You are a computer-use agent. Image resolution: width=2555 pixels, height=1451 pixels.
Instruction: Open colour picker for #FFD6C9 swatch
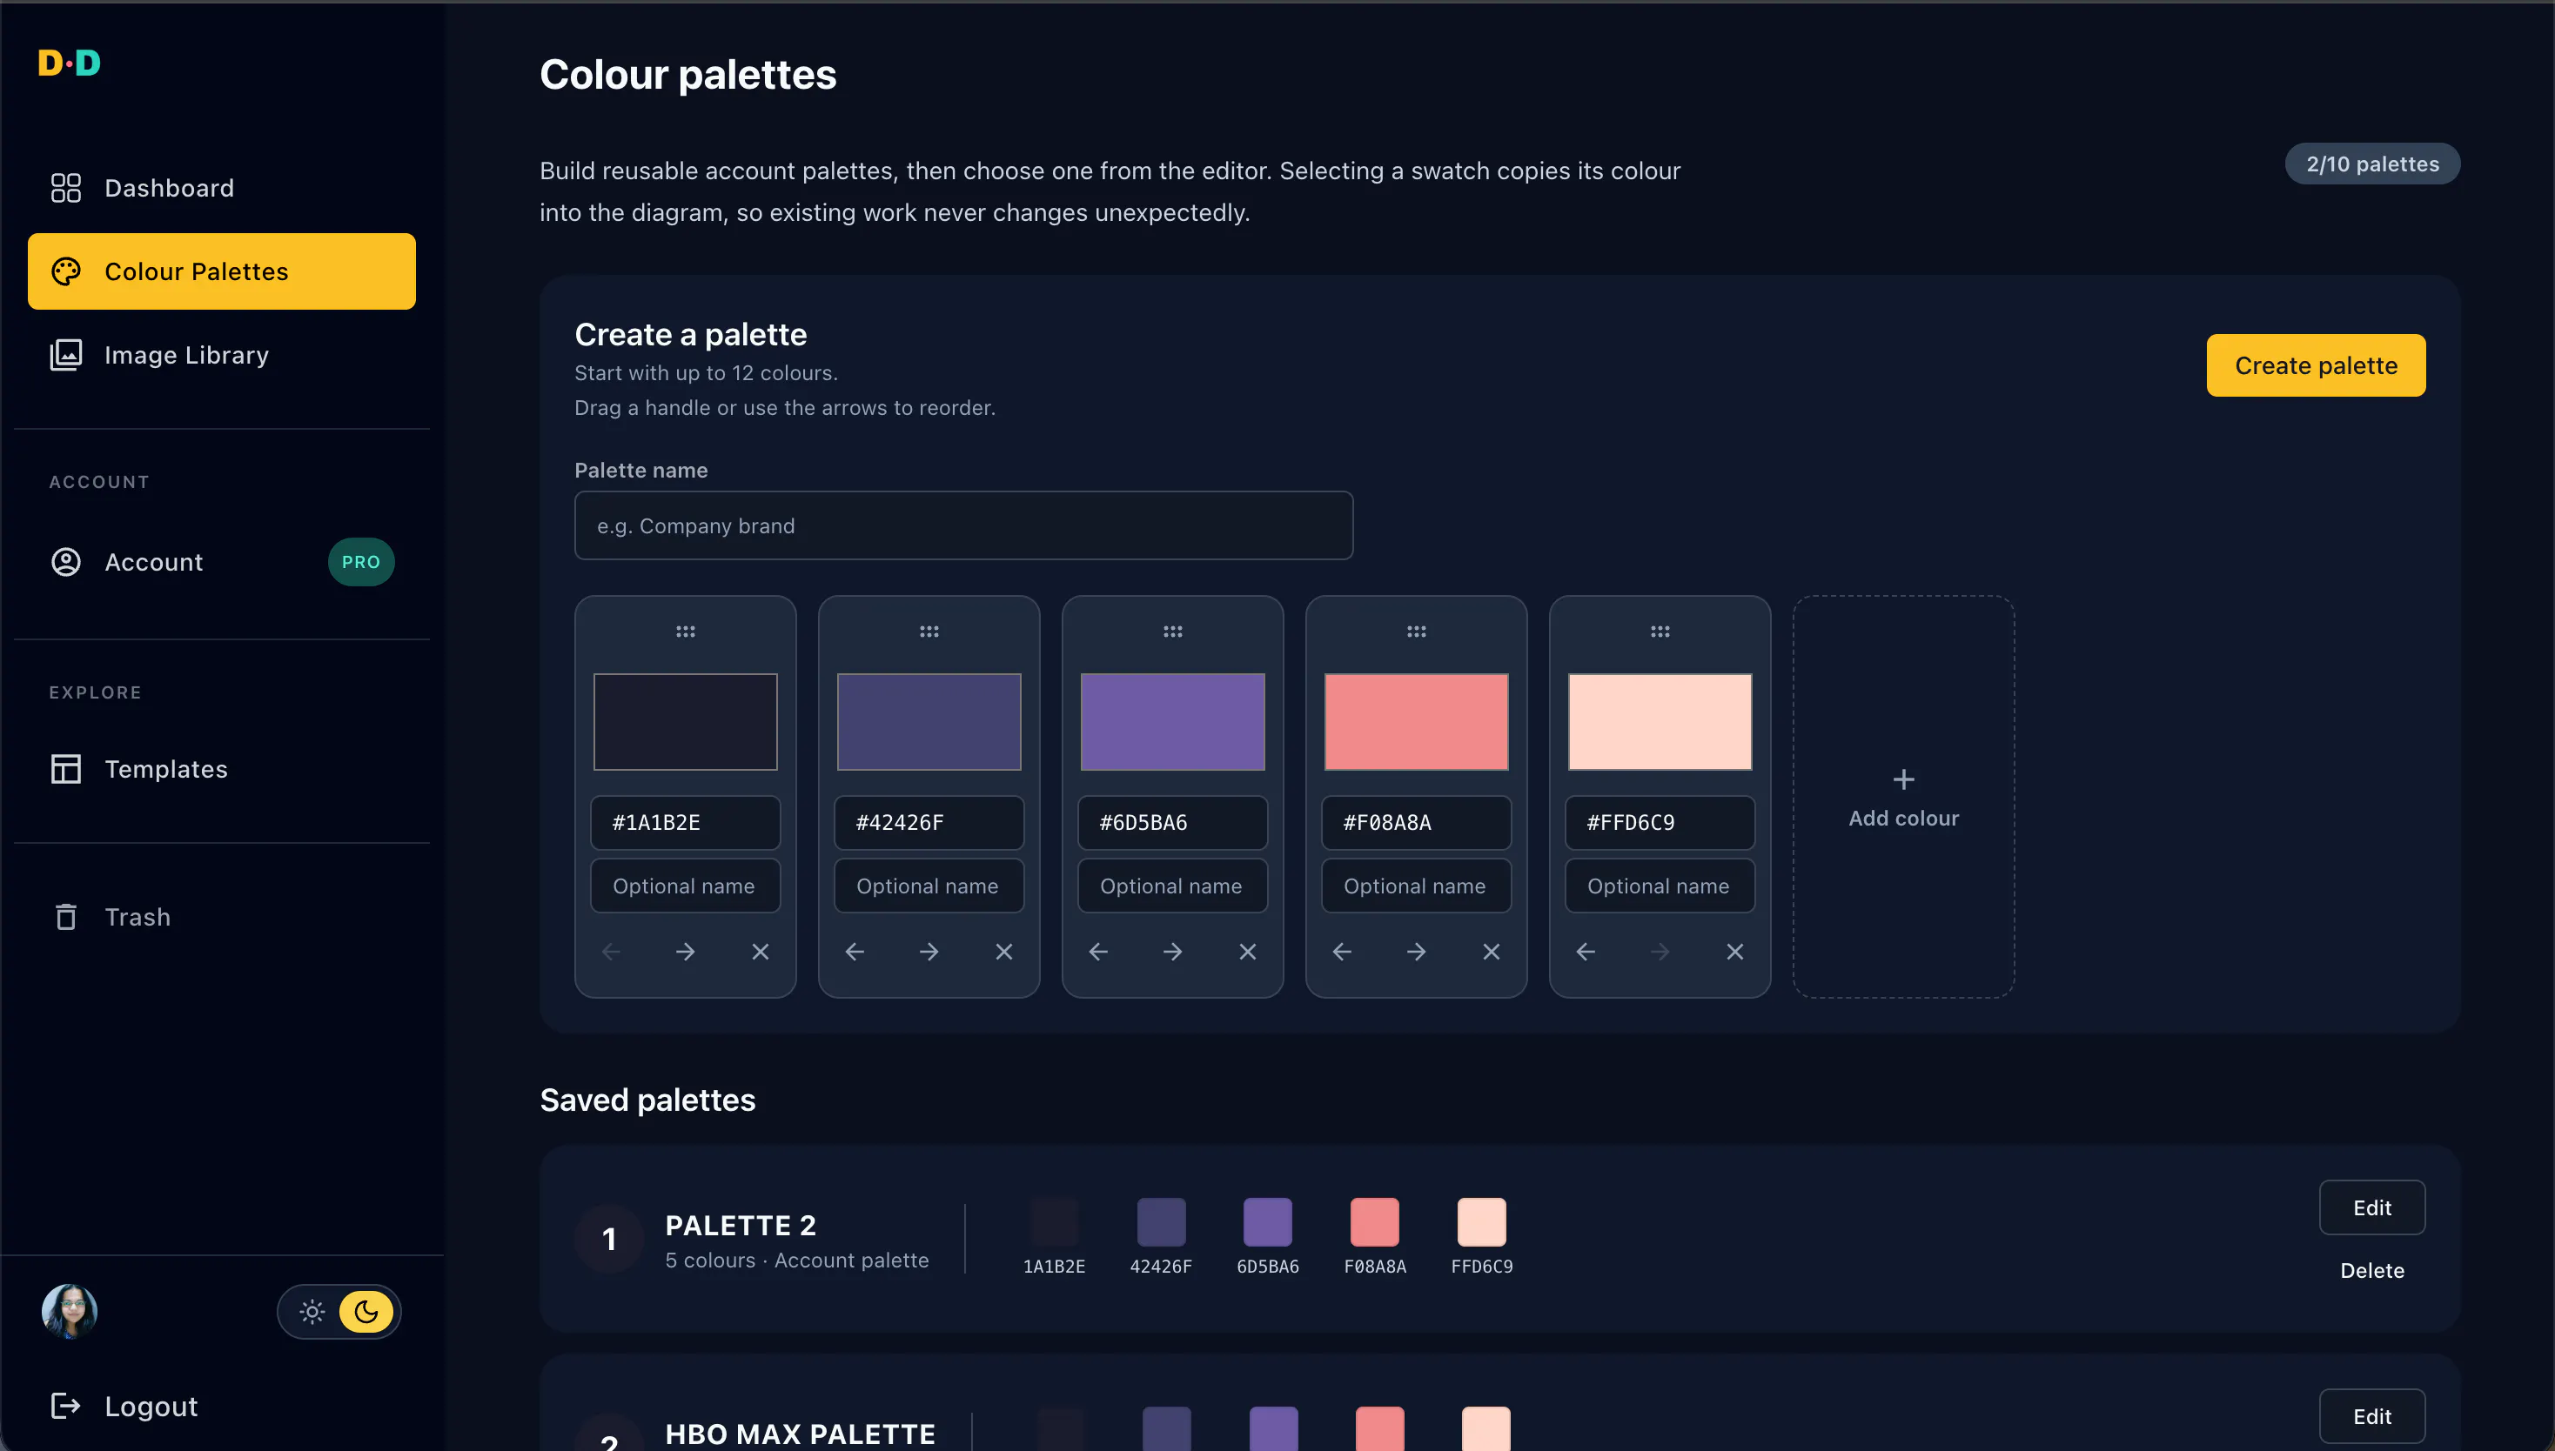1660,721
